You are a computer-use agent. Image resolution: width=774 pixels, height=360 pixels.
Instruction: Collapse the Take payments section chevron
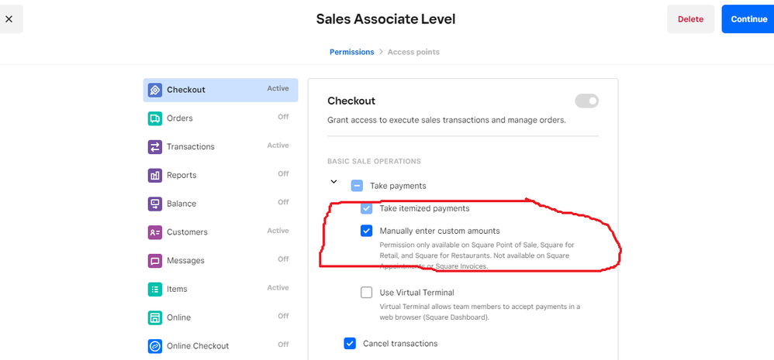pyautogui.click(x=333, y=182)
